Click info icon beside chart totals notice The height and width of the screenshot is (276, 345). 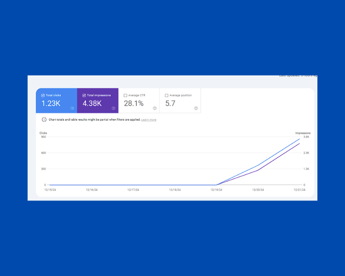point(44,119)
